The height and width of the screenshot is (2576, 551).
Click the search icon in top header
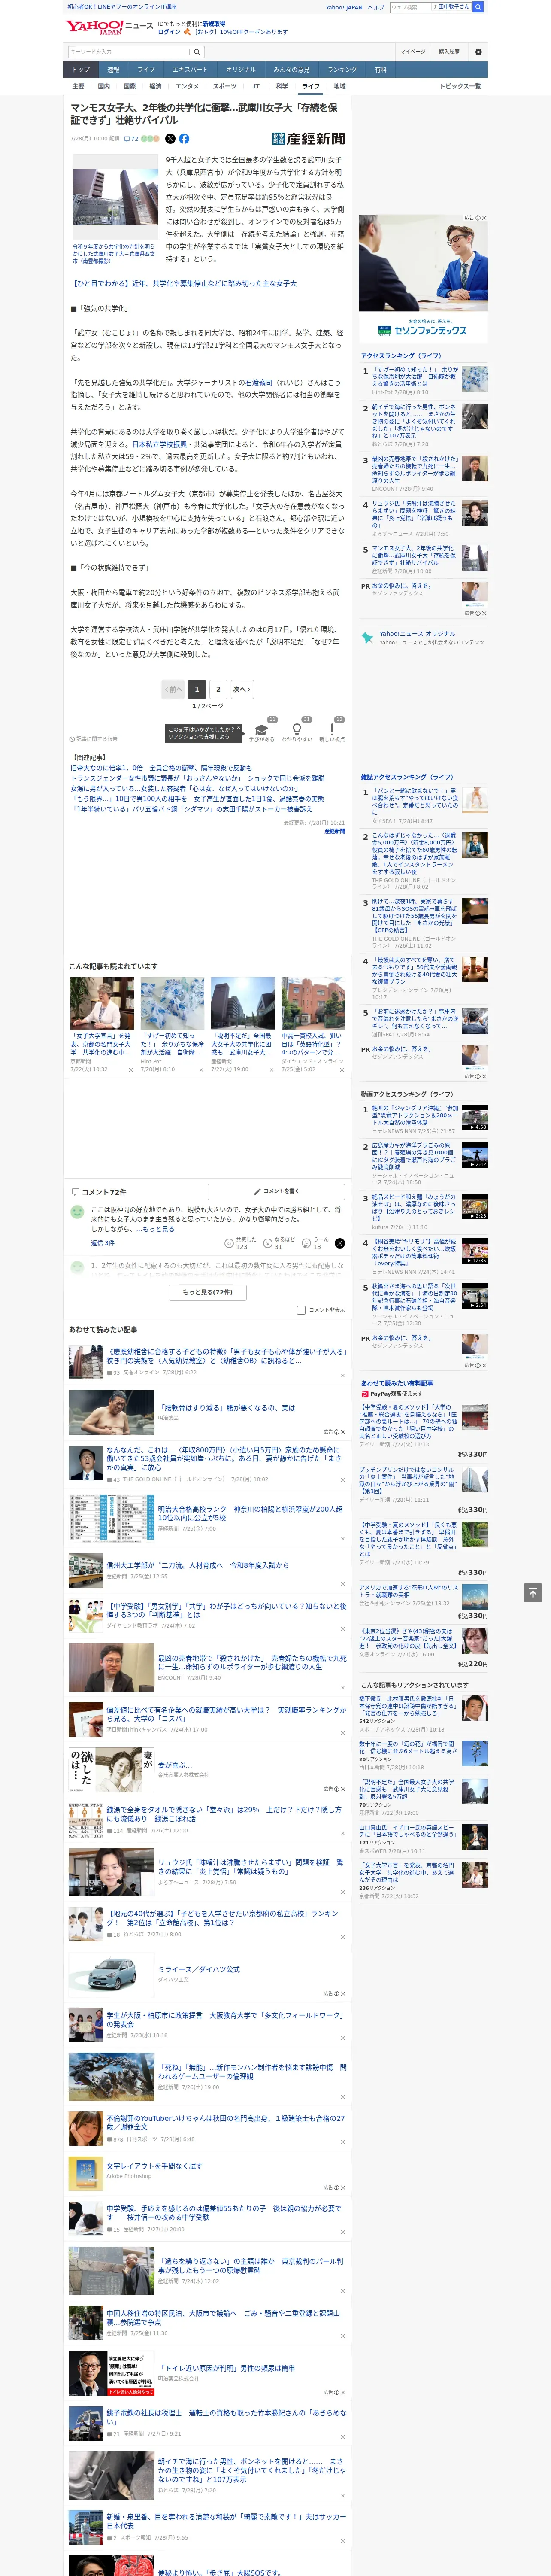(478, 7)
